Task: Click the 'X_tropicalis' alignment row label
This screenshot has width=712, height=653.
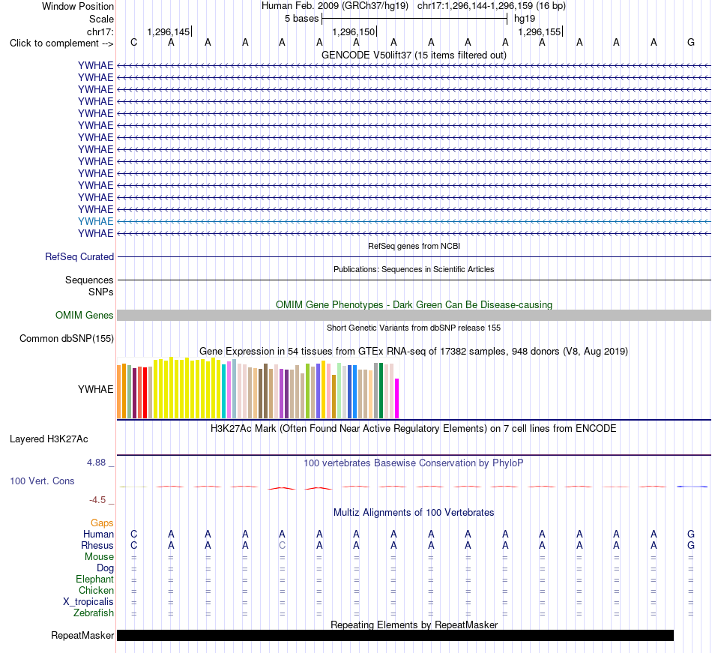Action: click(x=88, y=602)
